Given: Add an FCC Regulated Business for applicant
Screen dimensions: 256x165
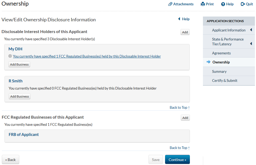Looking at the screenshot, I should pos(185,118).
